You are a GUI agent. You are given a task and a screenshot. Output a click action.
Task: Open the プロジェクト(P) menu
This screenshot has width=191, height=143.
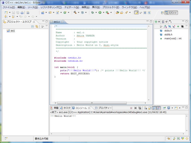(111, 7)
